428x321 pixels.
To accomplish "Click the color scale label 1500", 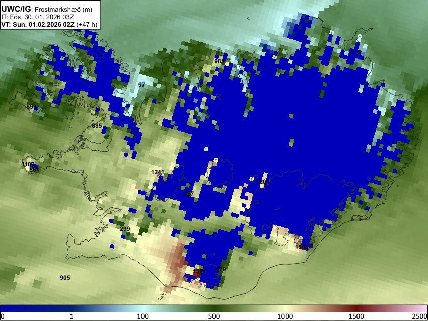I will [x=356, y=316].
